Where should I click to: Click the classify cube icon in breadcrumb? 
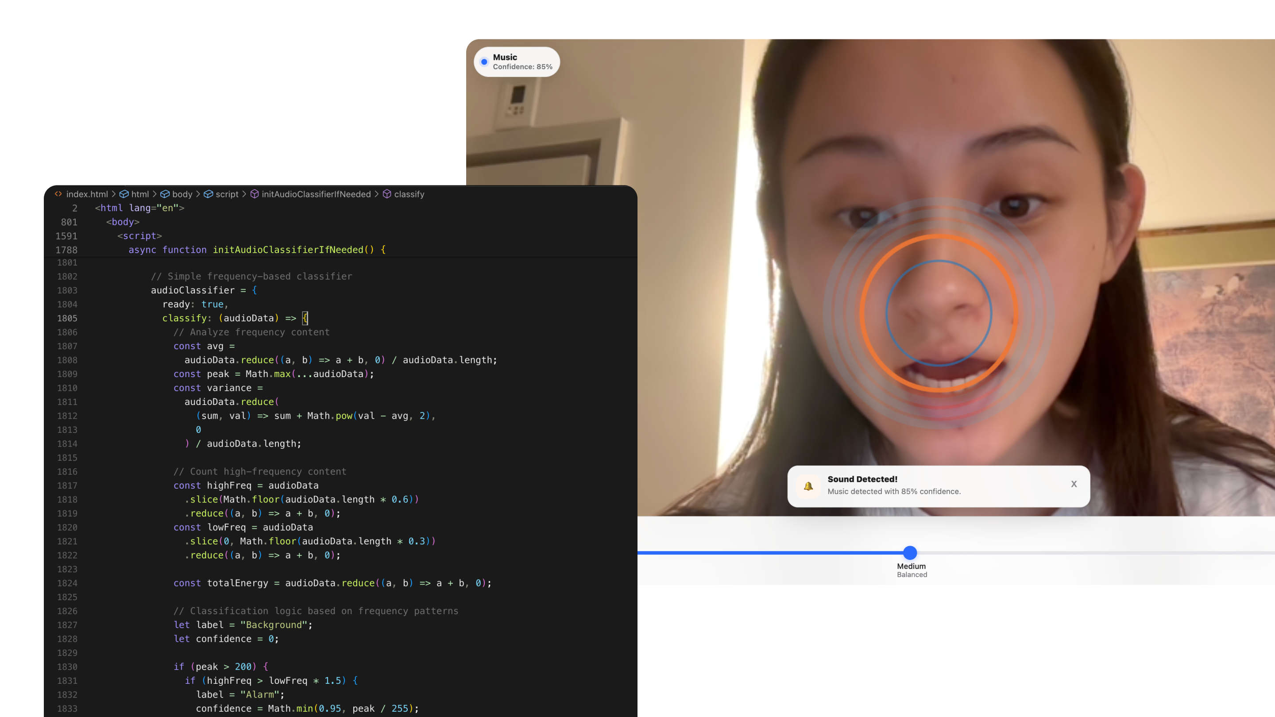387,194
